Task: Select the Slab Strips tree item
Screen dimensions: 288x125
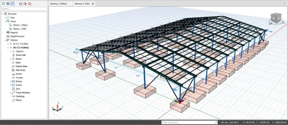Action: tap(20, 70)
